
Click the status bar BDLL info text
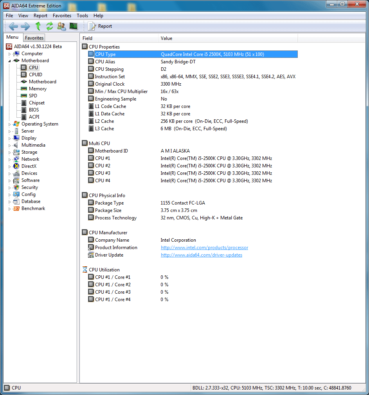point(272,388)
